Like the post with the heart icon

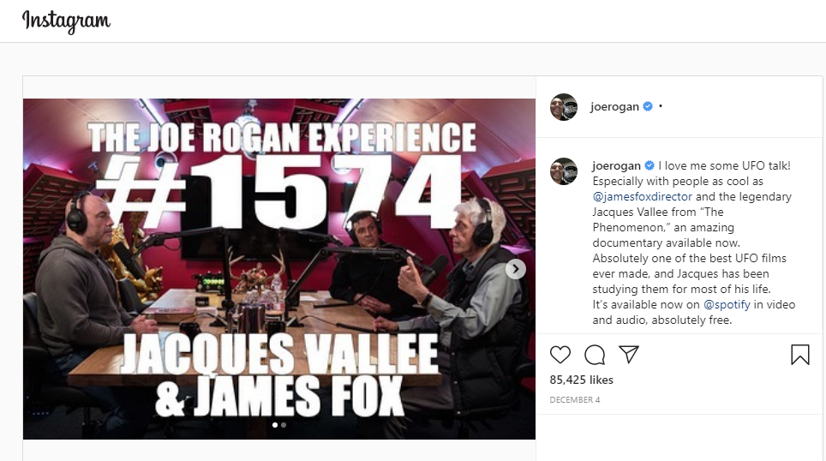click(x=560, y=355)
